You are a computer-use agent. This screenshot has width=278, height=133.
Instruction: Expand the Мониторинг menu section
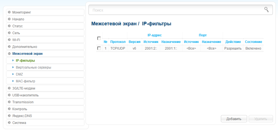point(45,12)
